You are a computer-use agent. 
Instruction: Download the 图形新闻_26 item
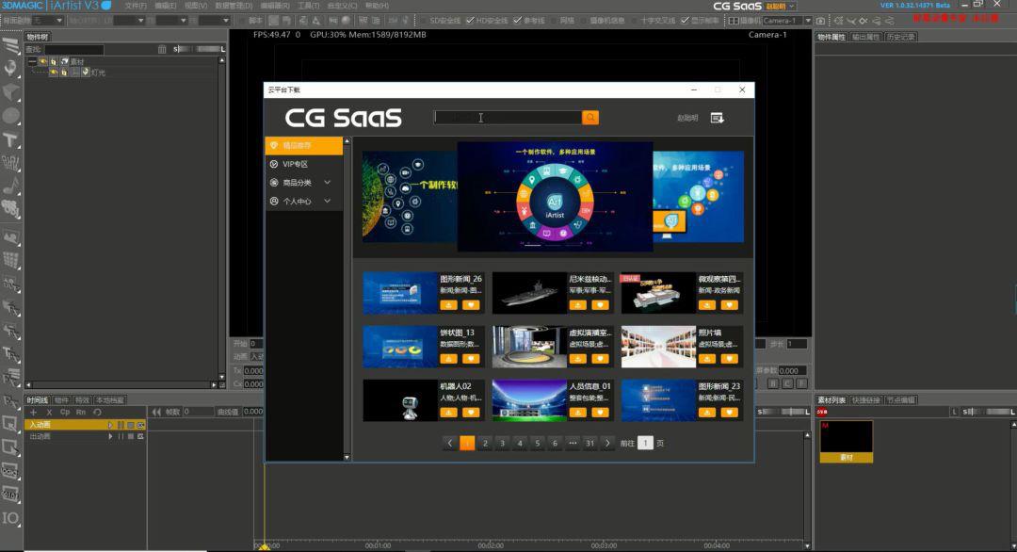[x=448, y=305]
